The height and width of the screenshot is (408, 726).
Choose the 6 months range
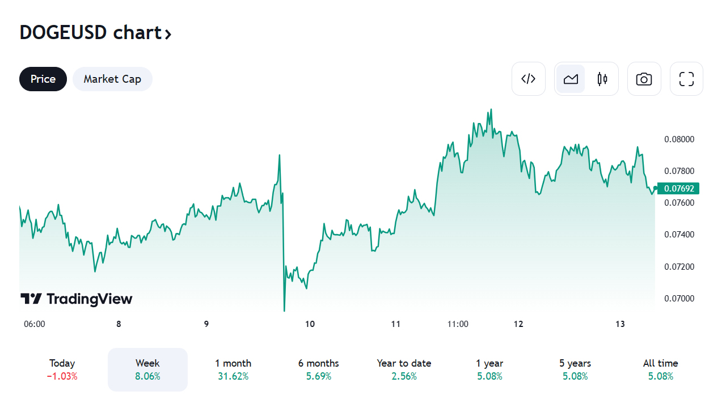(318, 369)
